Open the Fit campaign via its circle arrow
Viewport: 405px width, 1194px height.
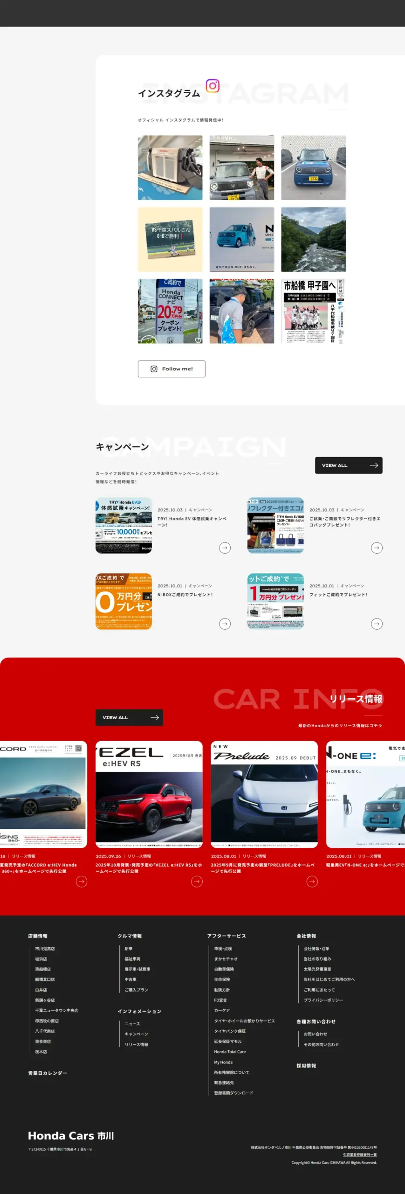coord(377,624)
